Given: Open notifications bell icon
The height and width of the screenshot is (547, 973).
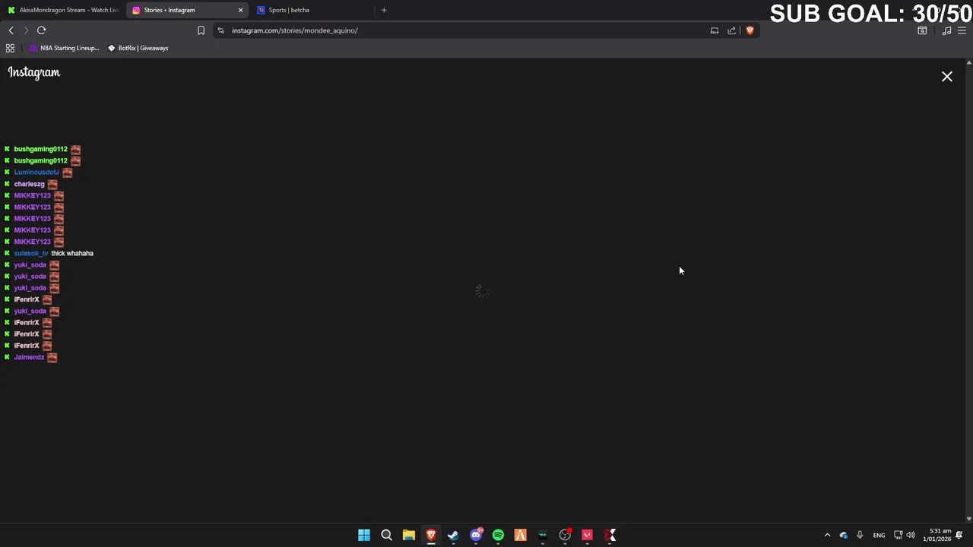Looking at the screenshot, I should pyautogui.click(x=959, y=535).
